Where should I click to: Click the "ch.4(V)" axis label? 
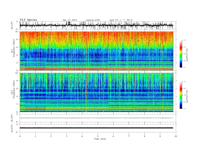(x=12, y=128)
